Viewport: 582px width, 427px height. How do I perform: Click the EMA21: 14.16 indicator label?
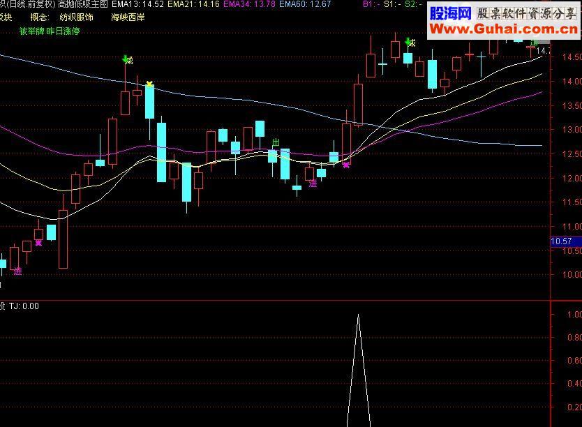pyautogui.click(x=193, y=4)
